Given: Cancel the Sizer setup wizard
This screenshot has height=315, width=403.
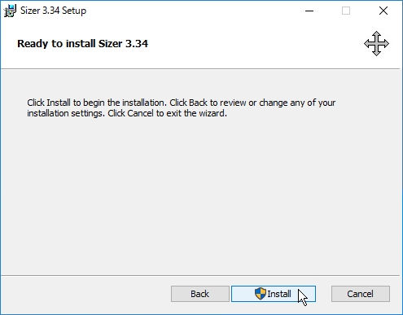Looking at the screenshot, I should coord(361,294).
